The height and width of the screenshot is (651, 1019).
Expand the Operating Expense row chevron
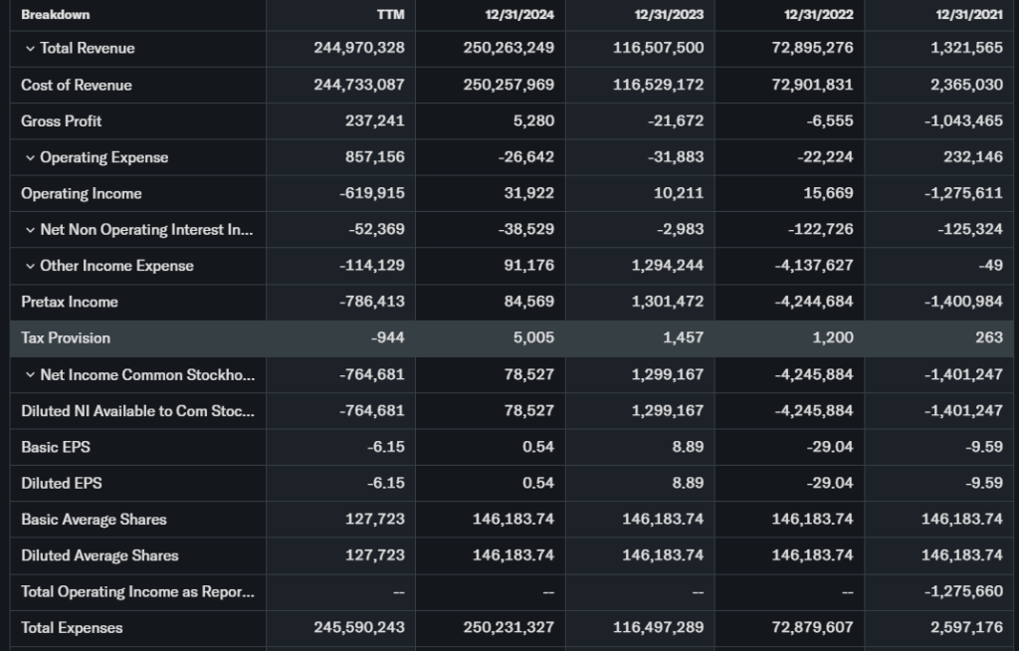30,157
